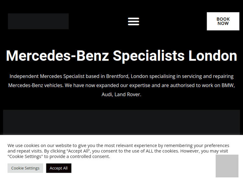Click "BMW" in the intro paragraph
This screenshot has width=243, height=182.
(228, 85)
